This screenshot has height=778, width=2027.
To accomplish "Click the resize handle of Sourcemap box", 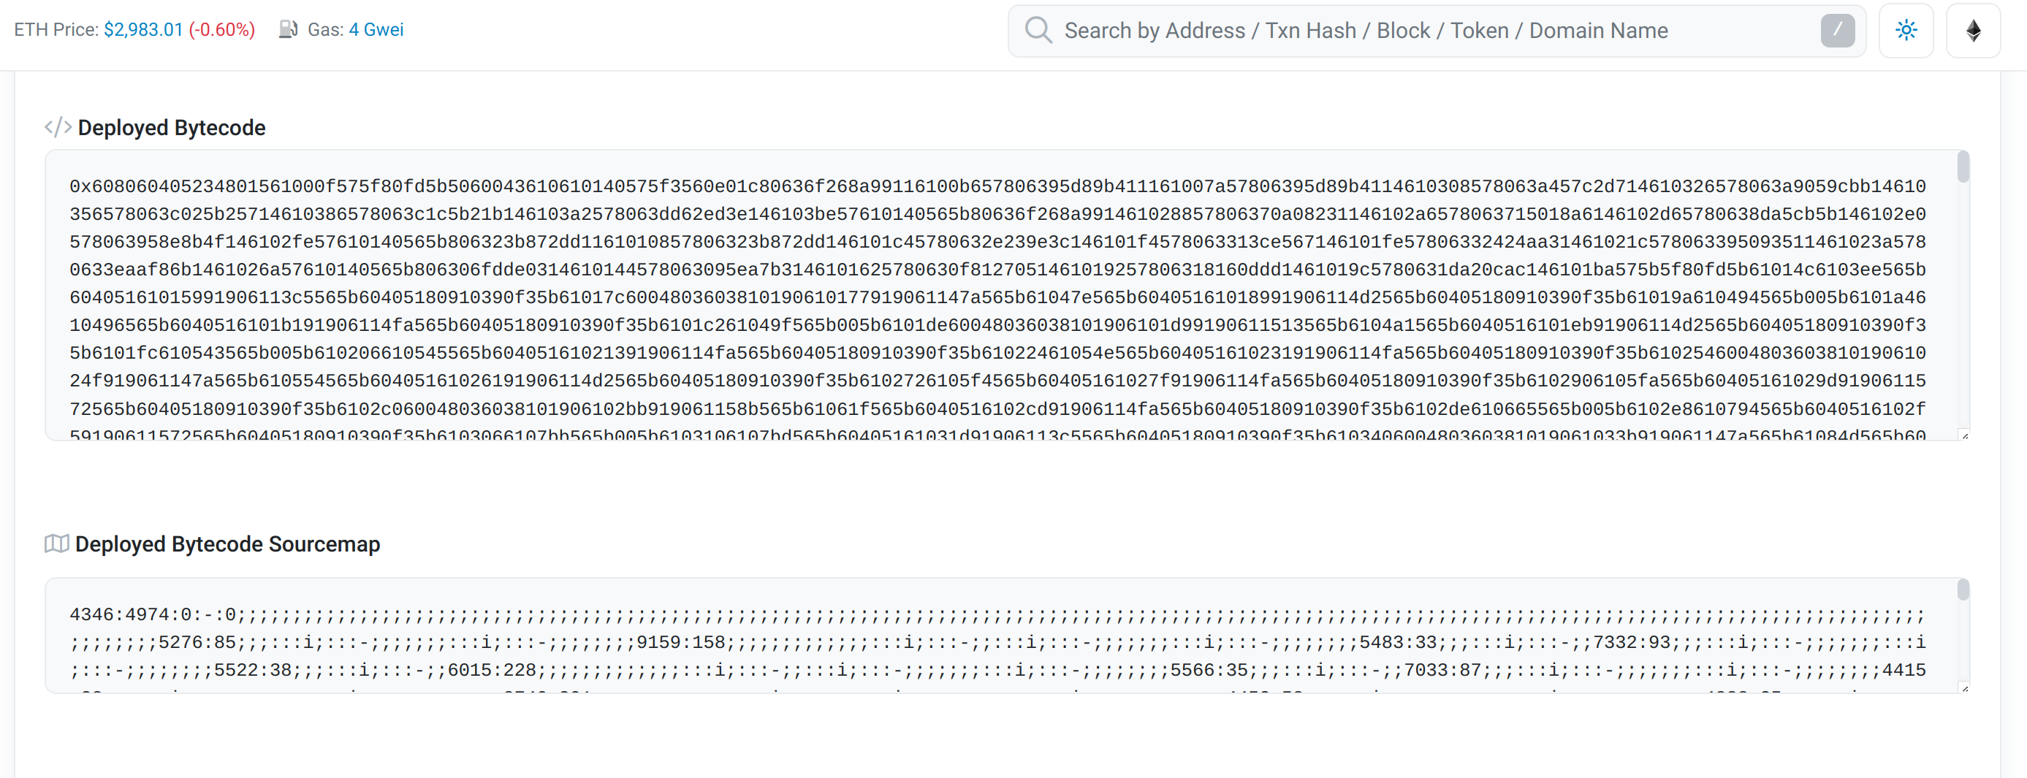I will pyautogui.click(x=1964, y=688).
